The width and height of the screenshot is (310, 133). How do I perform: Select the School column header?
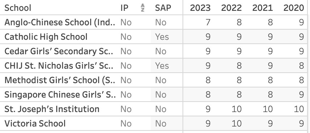[18, 8]
